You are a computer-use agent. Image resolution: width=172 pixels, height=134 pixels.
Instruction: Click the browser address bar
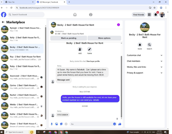point(82,8)
